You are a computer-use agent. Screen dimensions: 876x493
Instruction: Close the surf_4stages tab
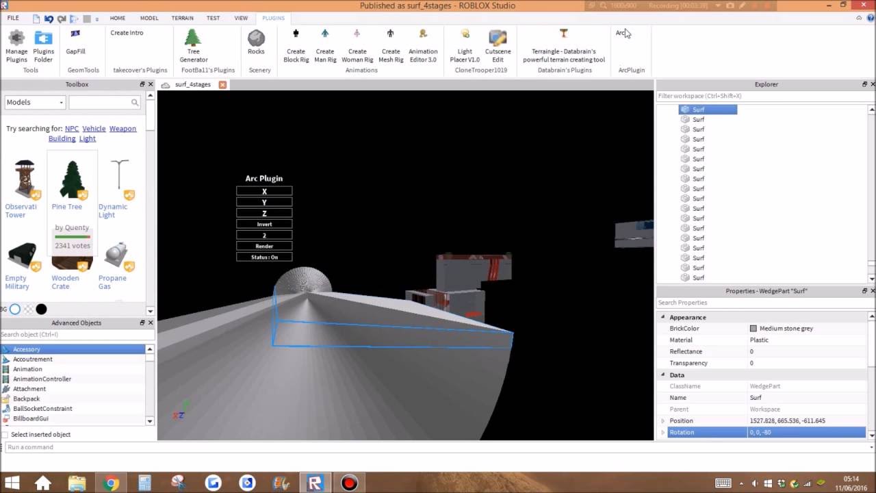click(x=222, y=84)
